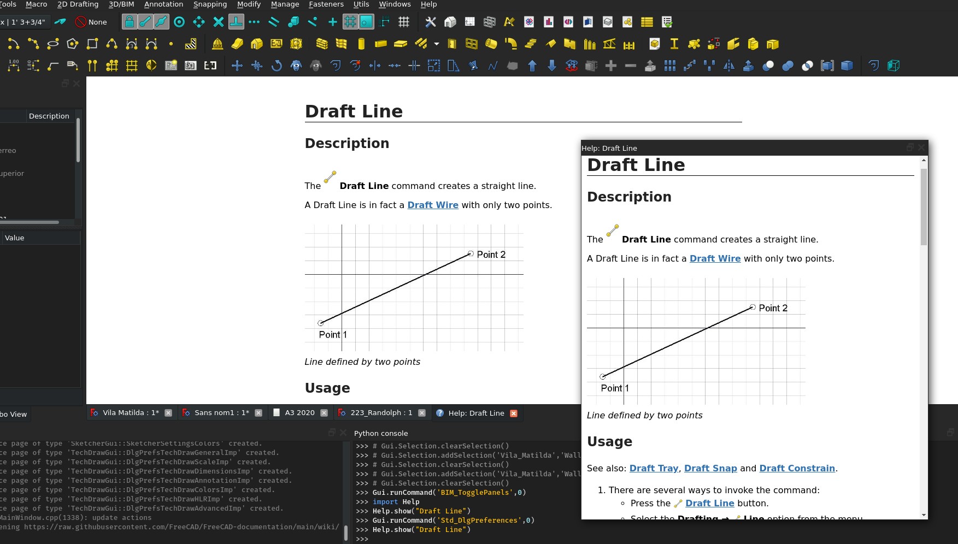This screenshot has height=544, width=958.
Task: Click the blue down arrow icon
Action: coord(552,66)
